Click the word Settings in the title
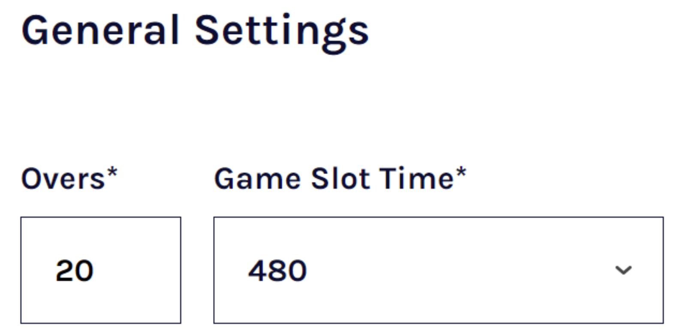The width and height of the screenshot is (684, 335). click(x=282, y=31)
